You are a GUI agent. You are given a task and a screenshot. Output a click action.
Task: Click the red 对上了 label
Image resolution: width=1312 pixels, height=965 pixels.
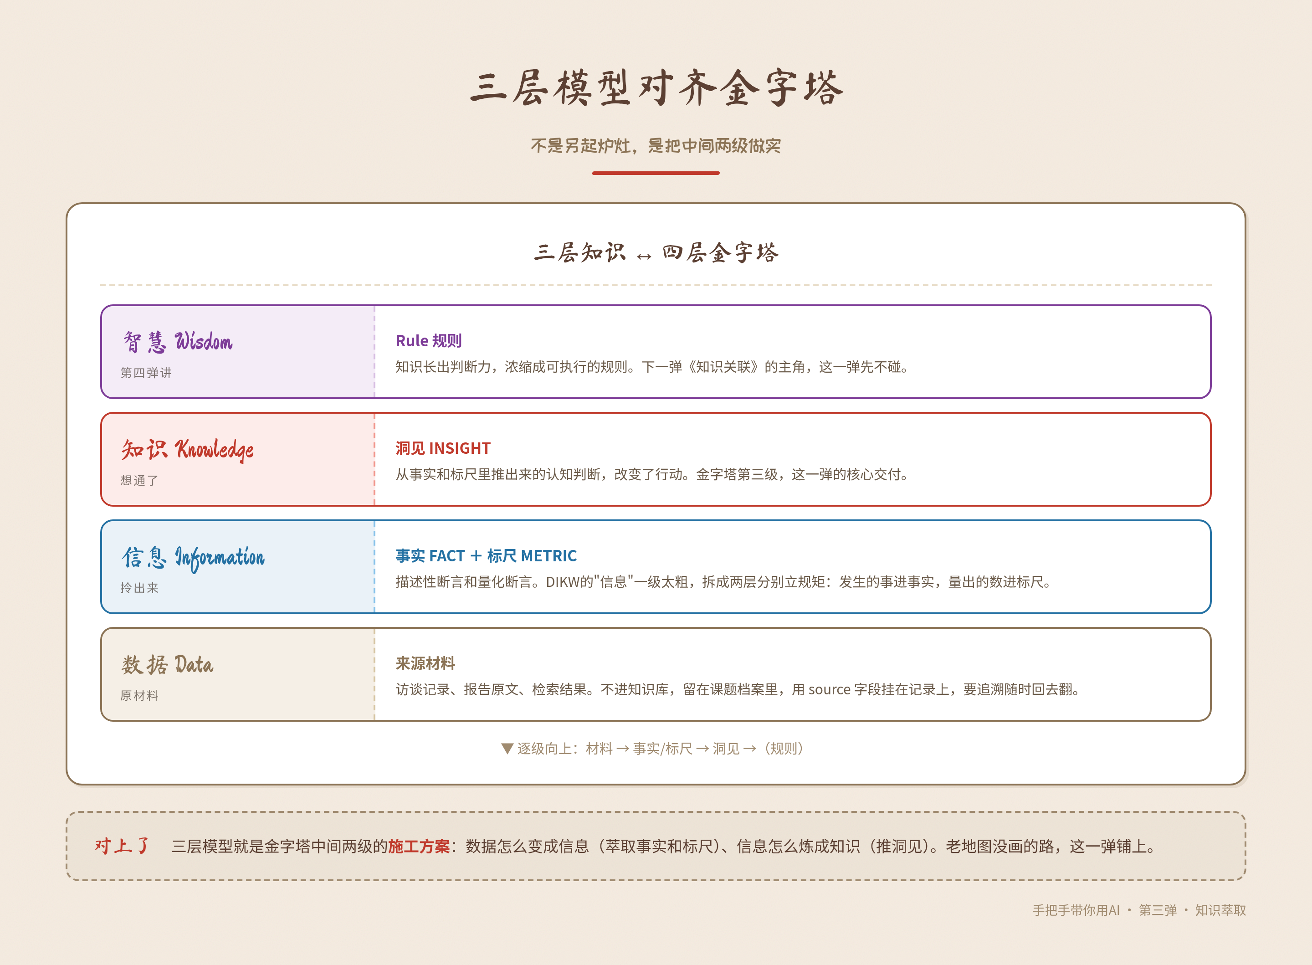pyautogui.click(x=122, y=846)
